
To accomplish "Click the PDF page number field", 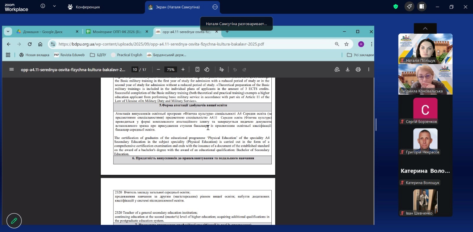I will [x=135, y=70].
